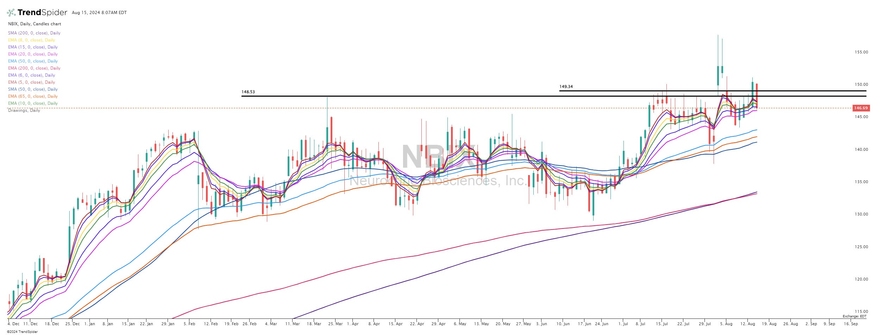Click the EMA (200, 0, close) legend entry
This screenshot has height=335, width=877.
pyautogui.click(x=34, y=68)
